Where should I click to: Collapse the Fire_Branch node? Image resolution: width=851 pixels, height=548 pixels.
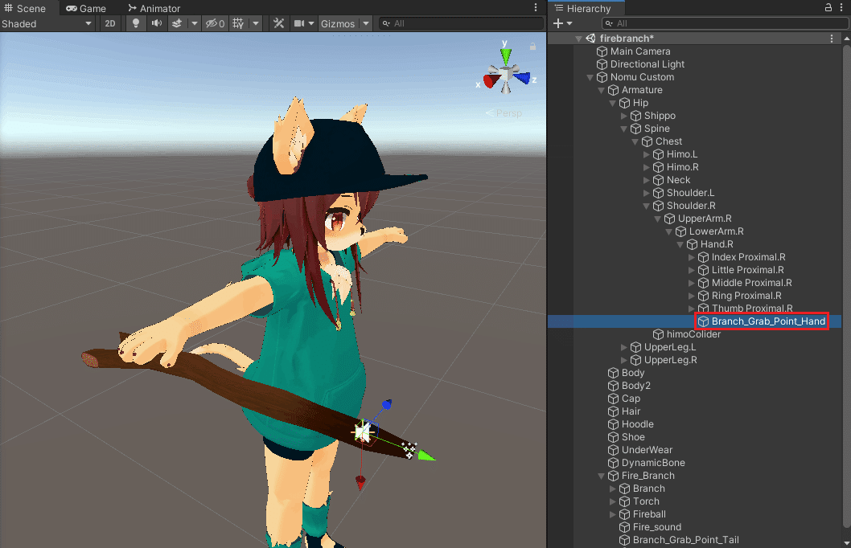(602, 476)
